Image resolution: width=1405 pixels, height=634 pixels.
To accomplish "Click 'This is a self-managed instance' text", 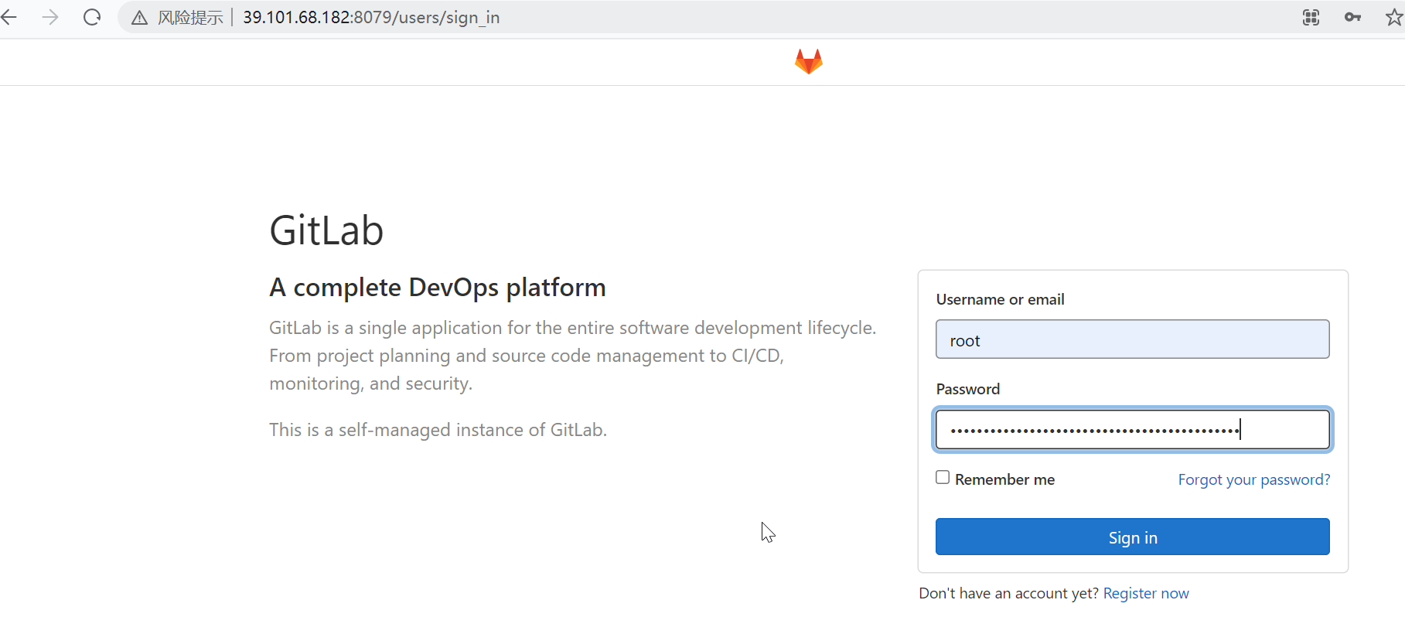I will point(438,430).
